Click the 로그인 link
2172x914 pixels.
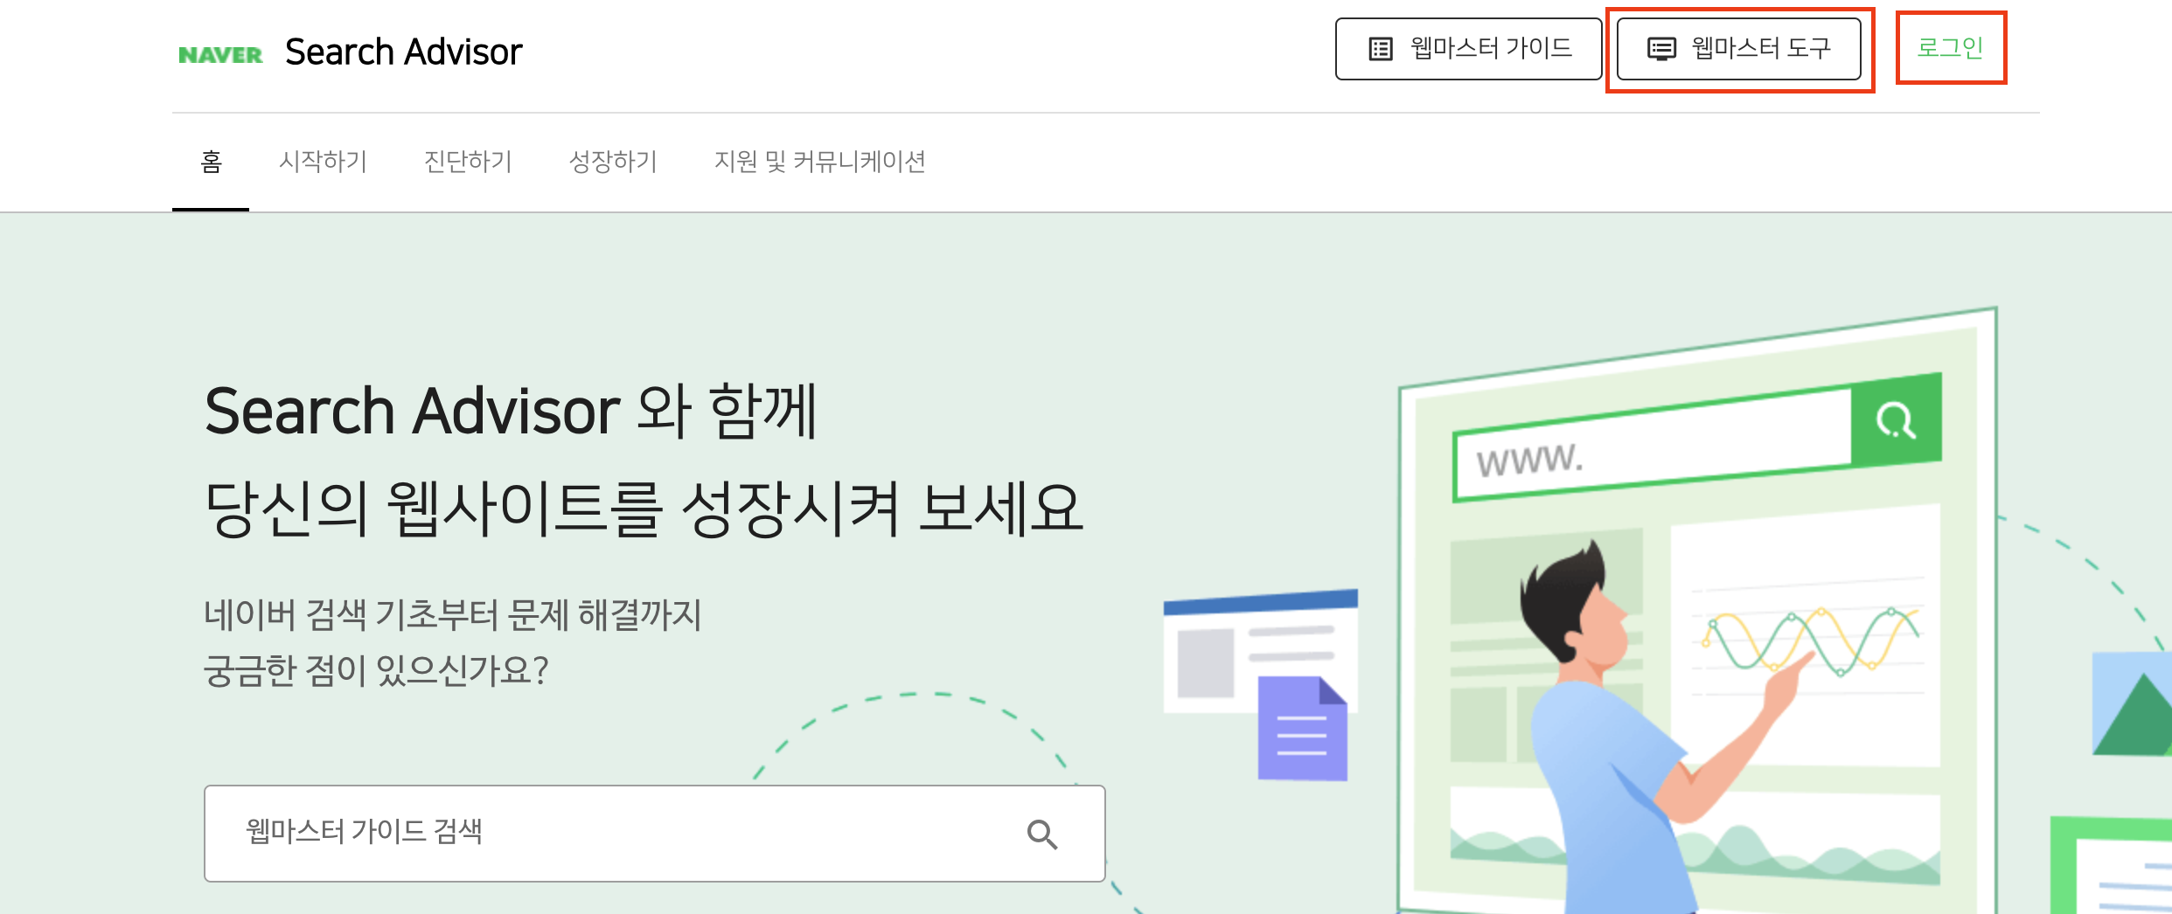click(1950, 48)
